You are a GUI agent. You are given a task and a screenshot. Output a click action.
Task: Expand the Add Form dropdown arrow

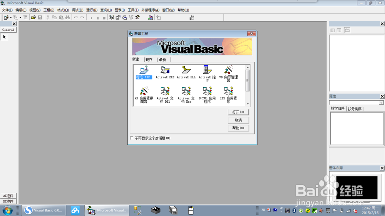(20, 18)
